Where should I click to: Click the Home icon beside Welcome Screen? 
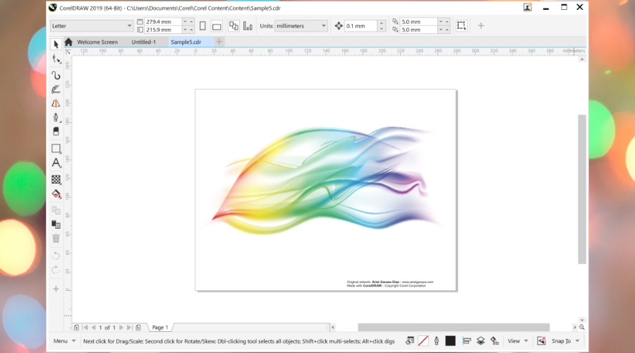pyautogui.click(x=68, y=42)
